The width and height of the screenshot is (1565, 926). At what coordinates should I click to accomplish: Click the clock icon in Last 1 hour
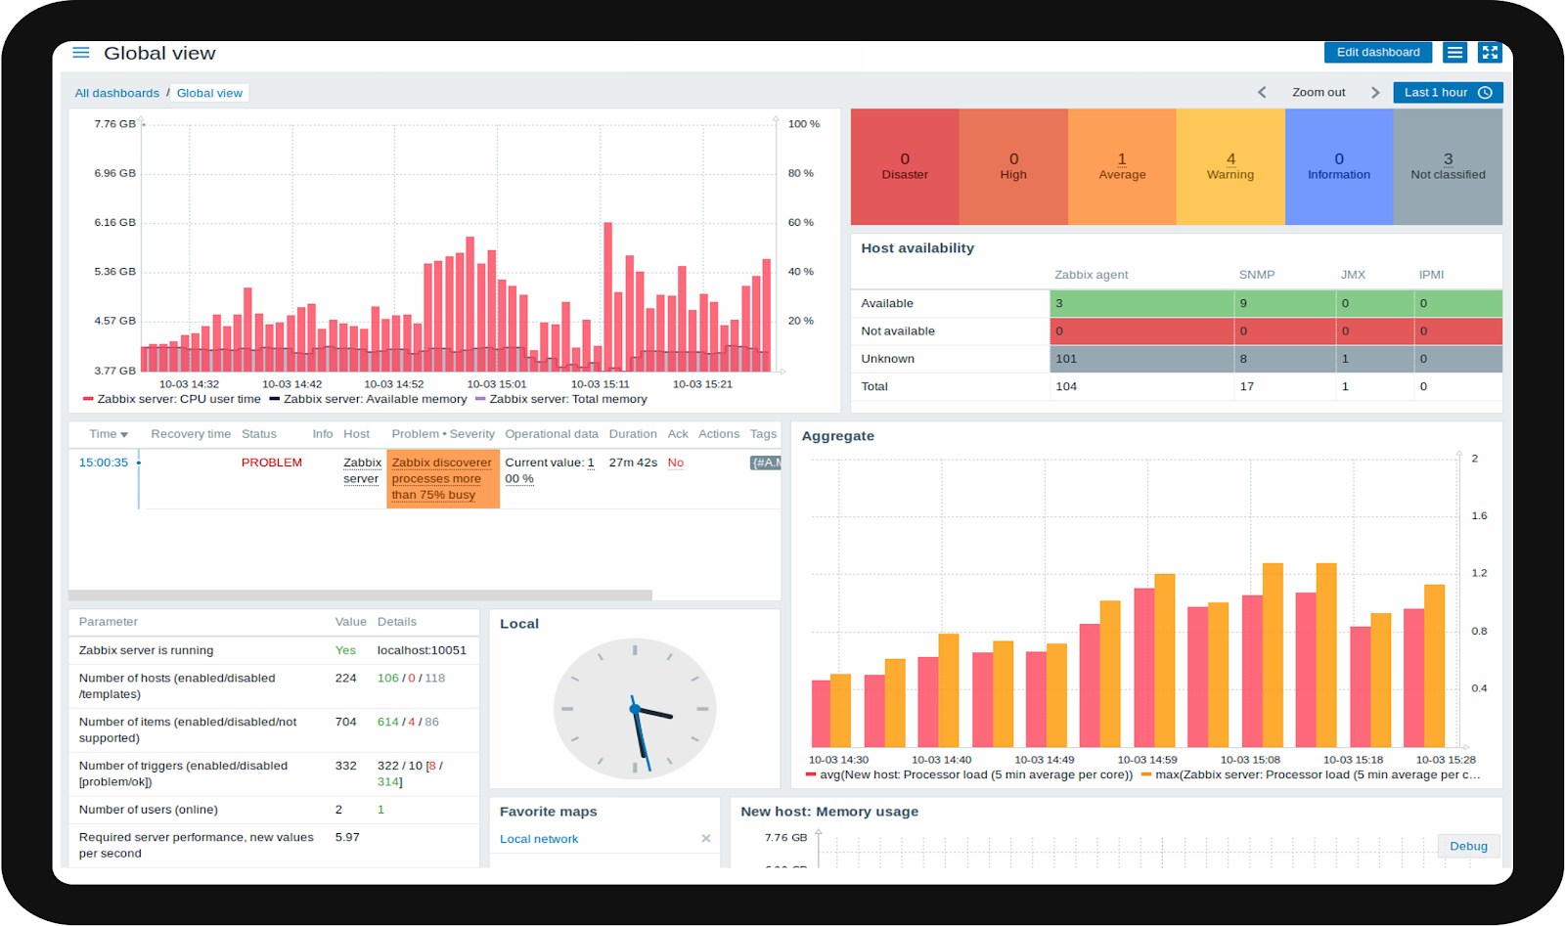click(1485, 93)
